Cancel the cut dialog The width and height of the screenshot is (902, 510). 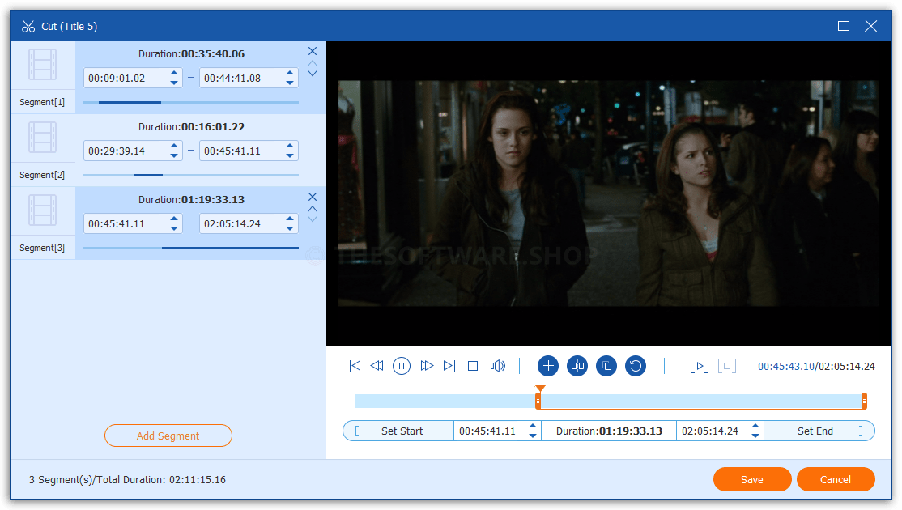(836, 479)
